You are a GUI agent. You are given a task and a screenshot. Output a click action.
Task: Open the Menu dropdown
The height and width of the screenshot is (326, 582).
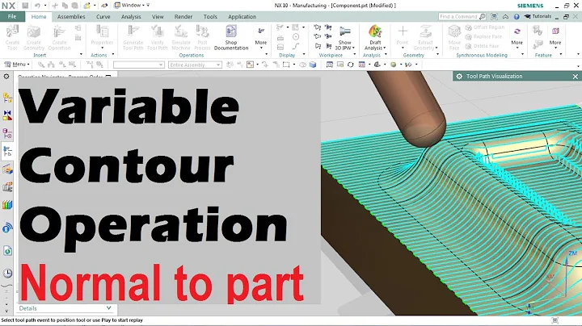pyautogui.click(x=17, y=65)
